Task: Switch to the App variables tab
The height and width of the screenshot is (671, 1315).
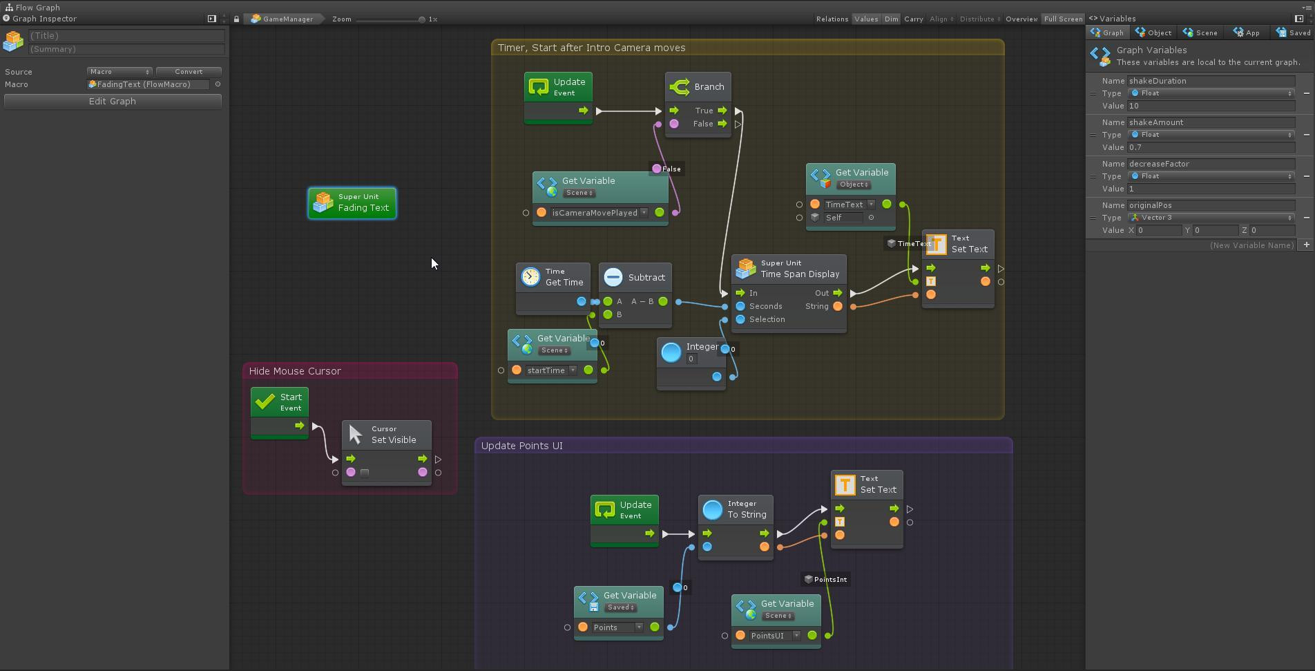Action: 1247,32
